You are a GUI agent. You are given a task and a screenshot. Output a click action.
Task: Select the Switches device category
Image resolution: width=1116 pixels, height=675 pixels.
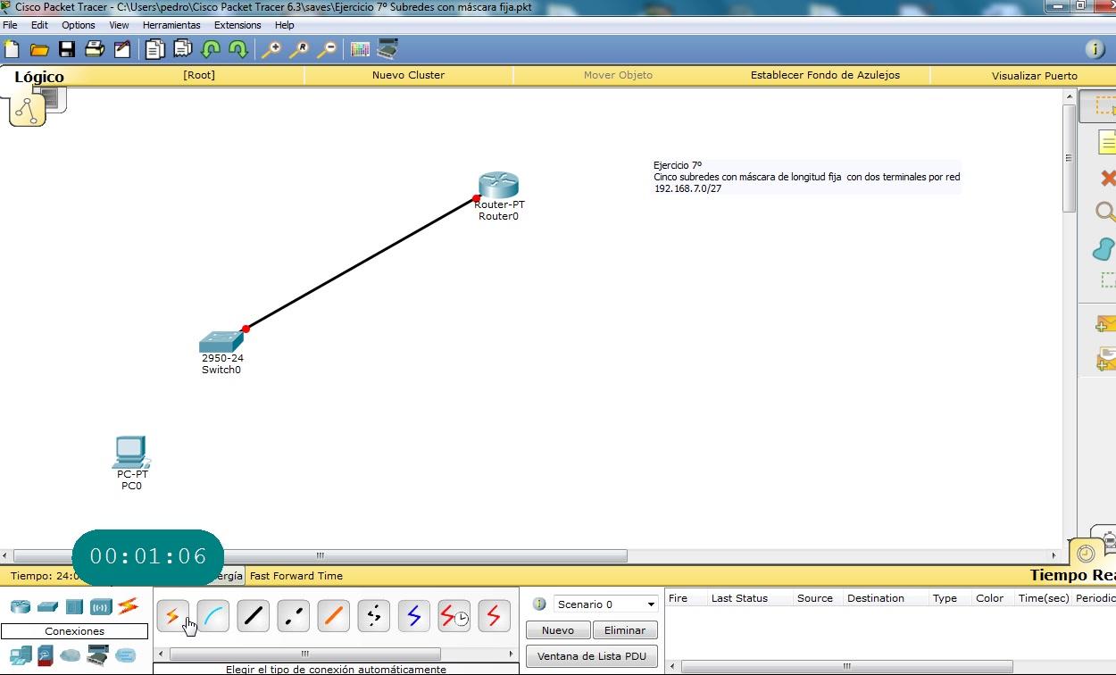[47, 607]
